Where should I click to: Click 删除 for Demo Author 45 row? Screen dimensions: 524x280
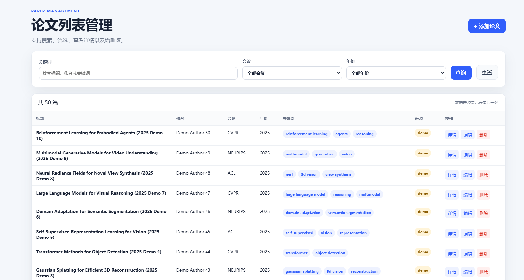483,233
